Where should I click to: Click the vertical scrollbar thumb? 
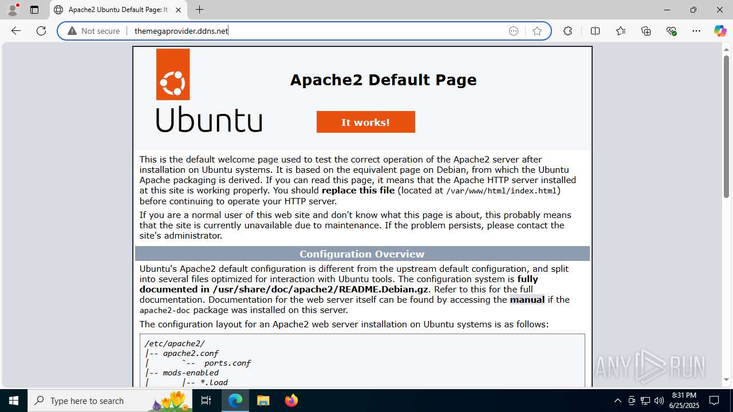click(x=726, y=126)
